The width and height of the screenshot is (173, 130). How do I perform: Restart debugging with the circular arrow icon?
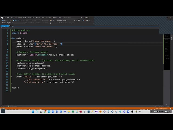pyautogui.click(x=87, y=21)
